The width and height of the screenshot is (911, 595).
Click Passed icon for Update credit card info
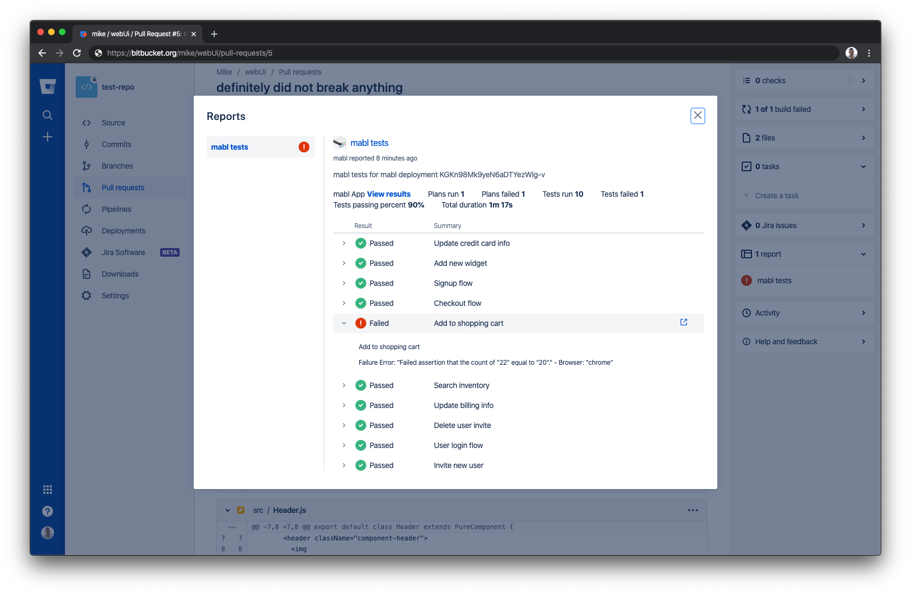click(x=361, y=243)
